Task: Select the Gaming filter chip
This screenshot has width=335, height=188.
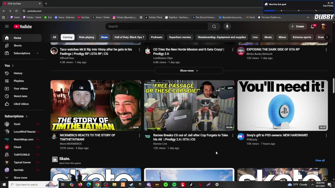Action: [68, 37]
